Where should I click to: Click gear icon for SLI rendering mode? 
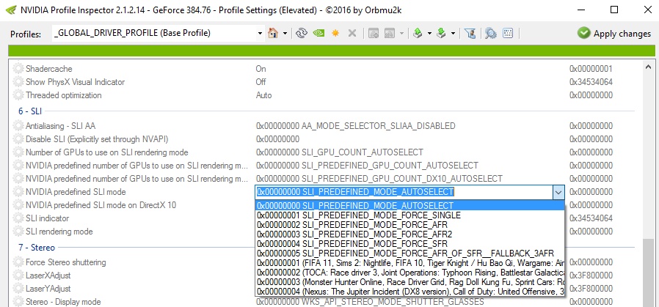(x=18, y=232)
